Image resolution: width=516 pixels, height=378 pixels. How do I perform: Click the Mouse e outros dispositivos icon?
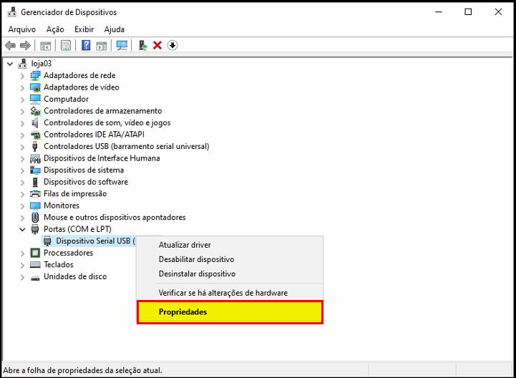(x=35, y=218)
